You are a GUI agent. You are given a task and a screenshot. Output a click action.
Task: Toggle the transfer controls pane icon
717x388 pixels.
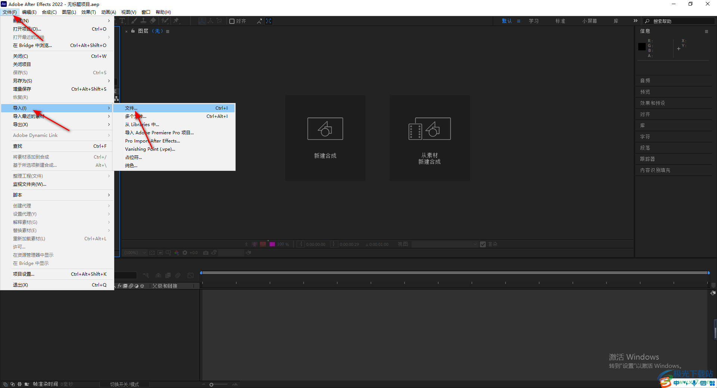(12, 384)
